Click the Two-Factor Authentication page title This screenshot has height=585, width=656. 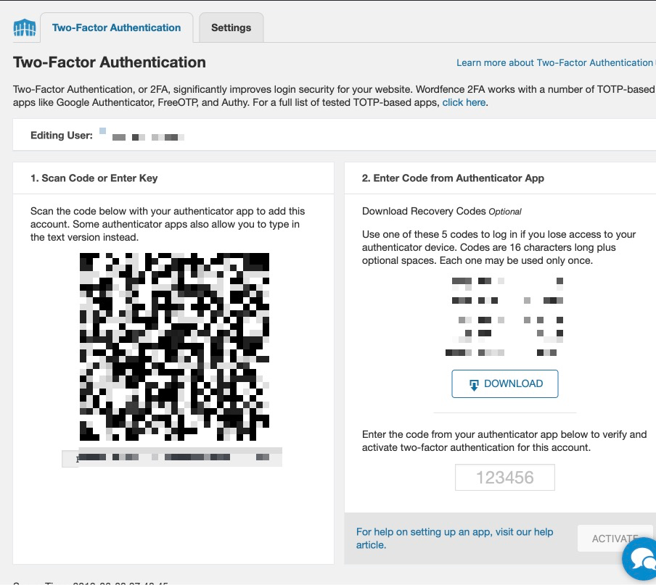pos(110,62)
